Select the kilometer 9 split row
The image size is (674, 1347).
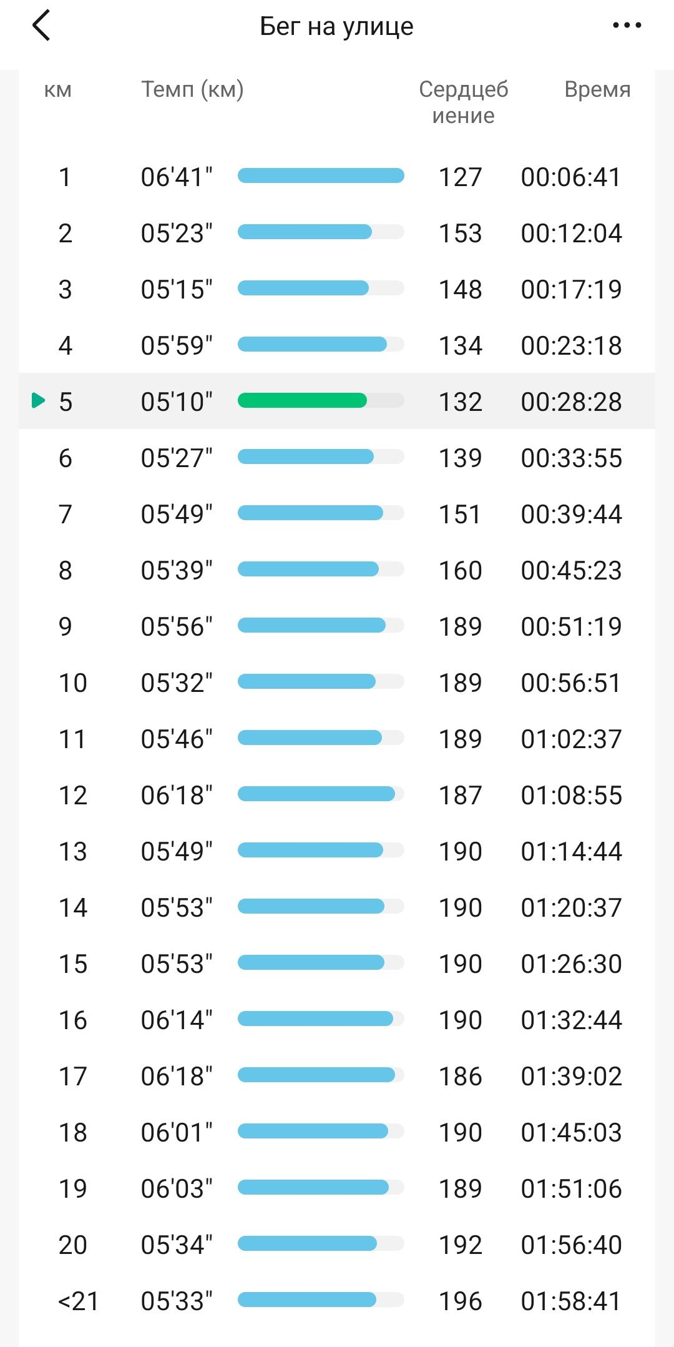click(337, 626)
